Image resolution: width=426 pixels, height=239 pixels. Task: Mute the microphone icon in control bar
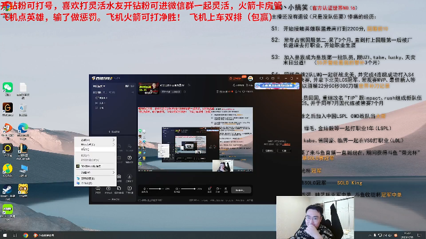144,189
